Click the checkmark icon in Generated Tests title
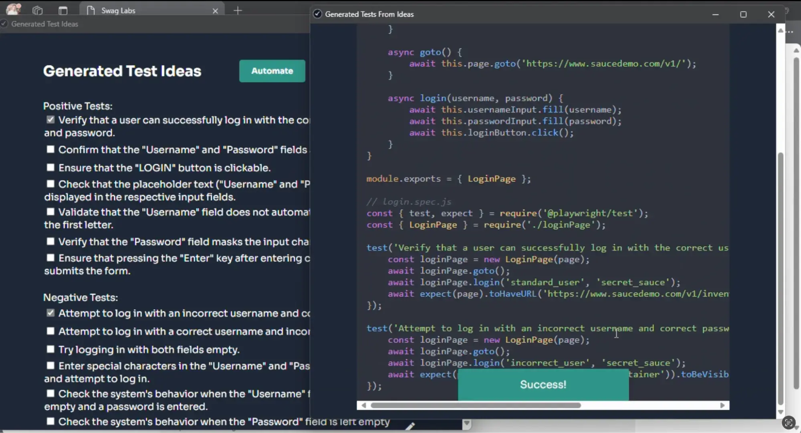Screen dimensions: 801x433 coord(317,14)
